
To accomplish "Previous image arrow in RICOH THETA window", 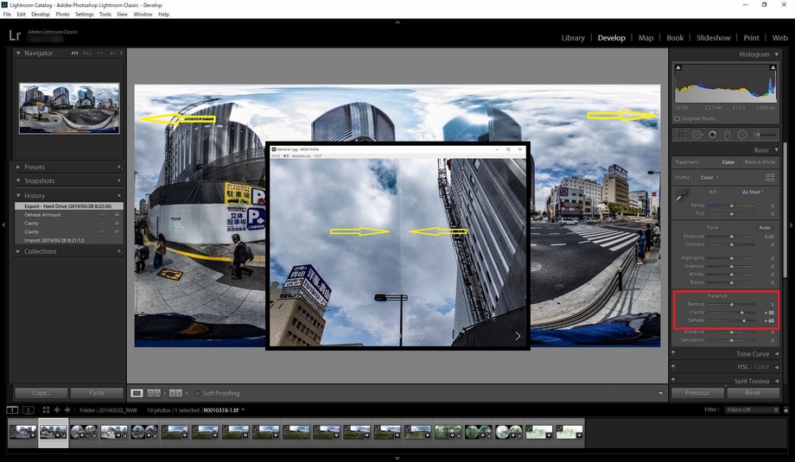I will pyautogui.click(x=278, y=336).
